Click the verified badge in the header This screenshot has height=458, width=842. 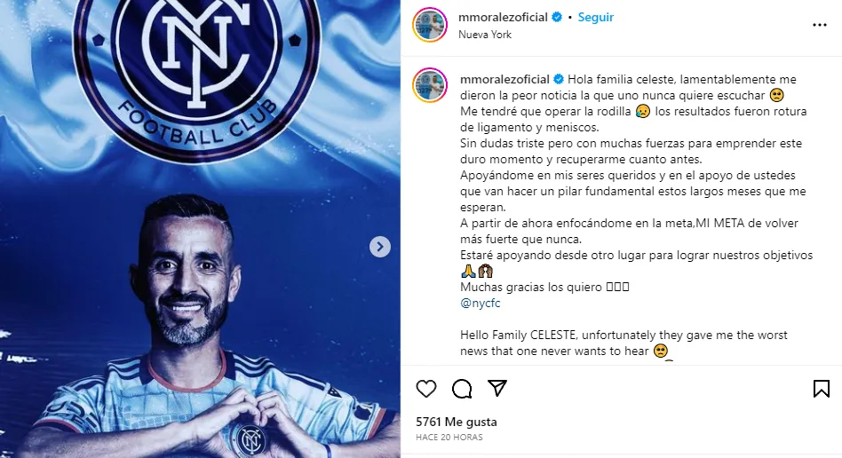click(x=557, y=17)
